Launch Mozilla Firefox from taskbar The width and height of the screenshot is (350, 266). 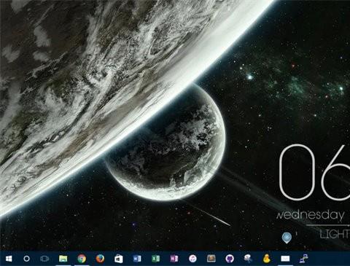(x=100, y=259)
